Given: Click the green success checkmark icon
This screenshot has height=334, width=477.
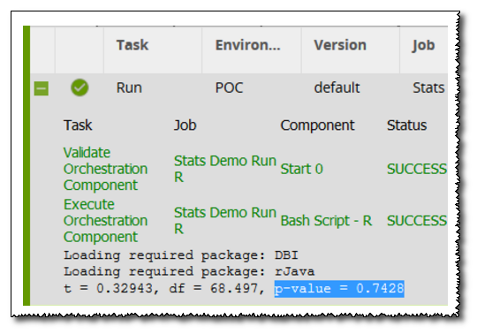Looking at the screenshot, I should 79,87.
